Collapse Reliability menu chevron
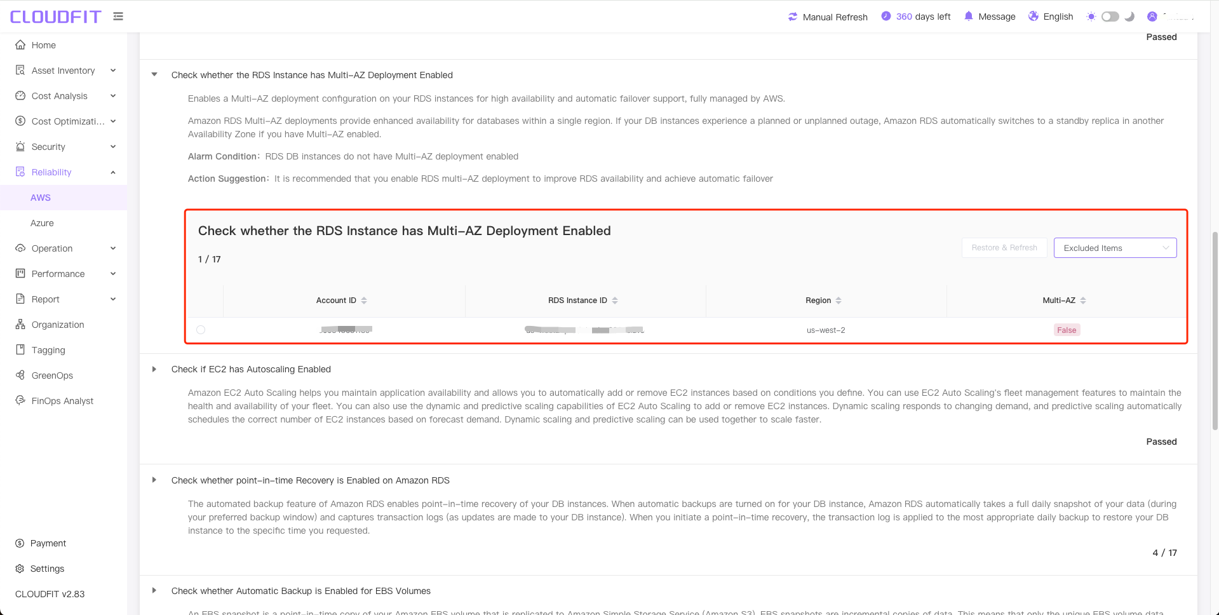The width and height of the screenshot is (1219, 615). pos(113,172)
